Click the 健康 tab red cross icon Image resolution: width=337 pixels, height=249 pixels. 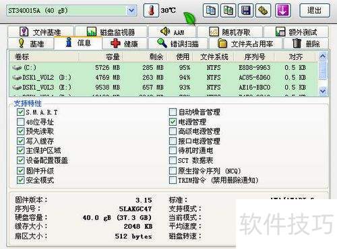pos(115,43)
